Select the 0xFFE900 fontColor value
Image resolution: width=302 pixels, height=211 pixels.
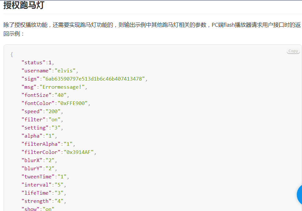[x=73, y=103]
